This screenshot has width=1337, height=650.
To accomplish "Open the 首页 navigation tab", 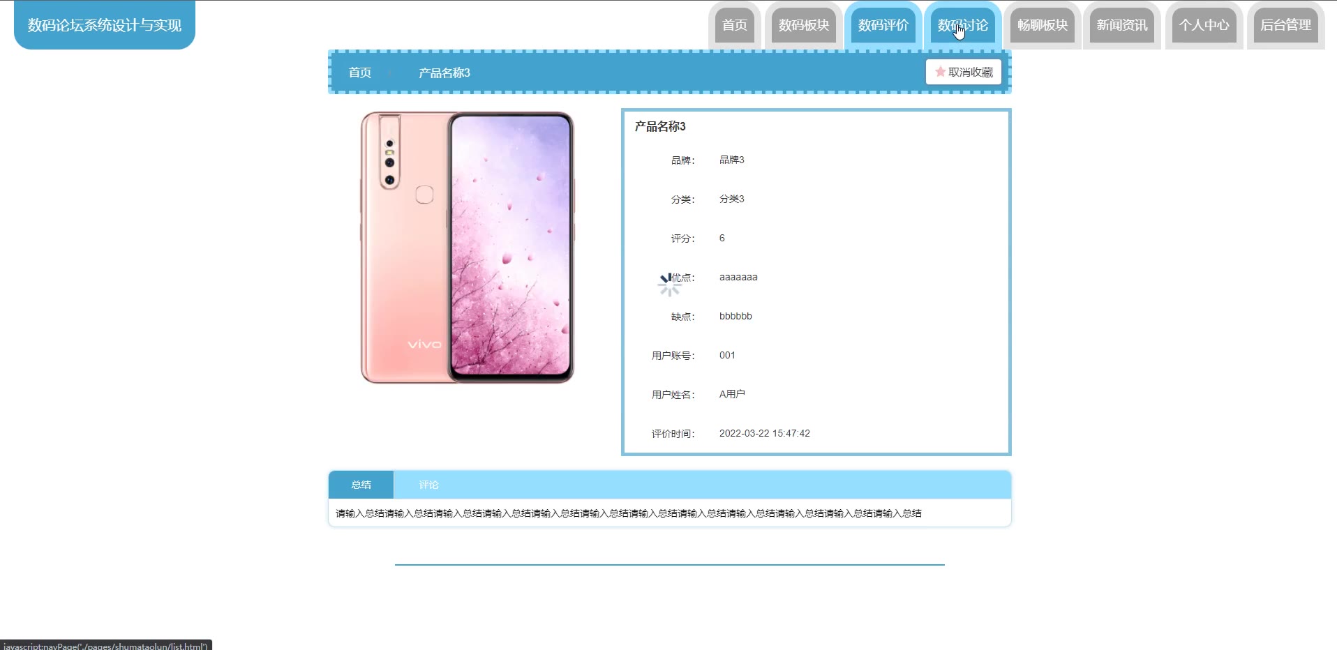I will tap(734, 25).
